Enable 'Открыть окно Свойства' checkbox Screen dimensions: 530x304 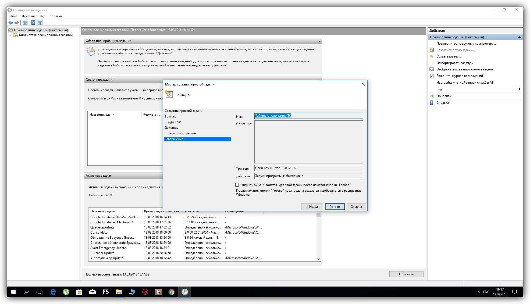pyautogui.click(x=237, y=185)
